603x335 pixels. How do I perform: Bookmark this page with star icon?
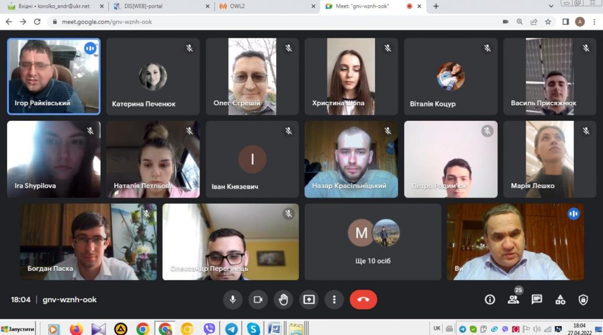click(x=548, y=22)
